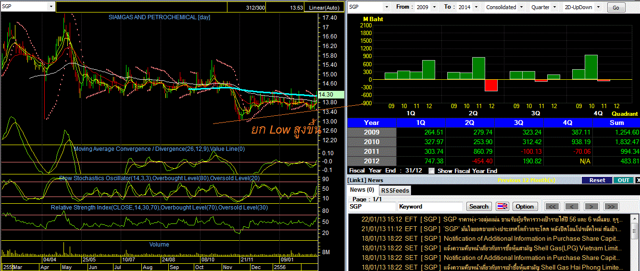Click the 1Q column header in table
The image size is (640, 271).
point(420,123)
